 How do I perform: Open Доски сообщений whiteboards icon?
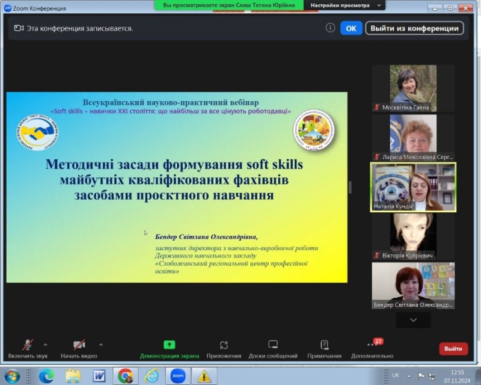(x=273, y=345)
